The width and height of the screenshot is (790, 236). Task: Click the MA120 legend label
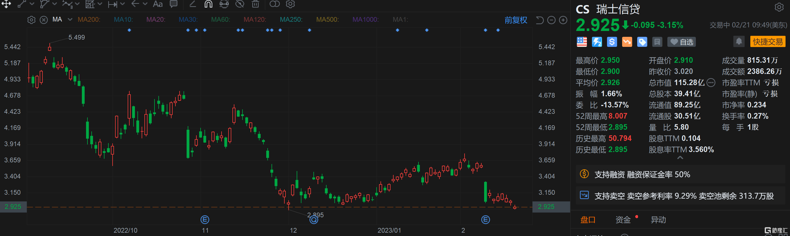[x=255, y=20]
